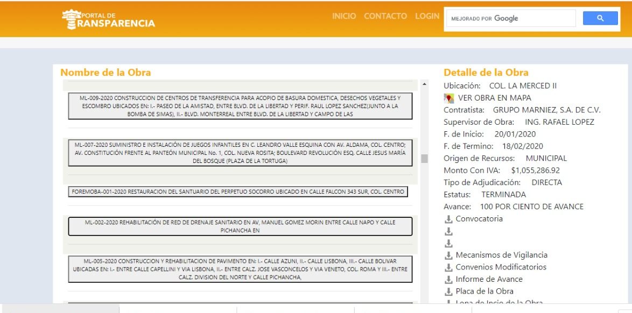Select obra ML-009-2020 centros de transferencia

(240, 106)
